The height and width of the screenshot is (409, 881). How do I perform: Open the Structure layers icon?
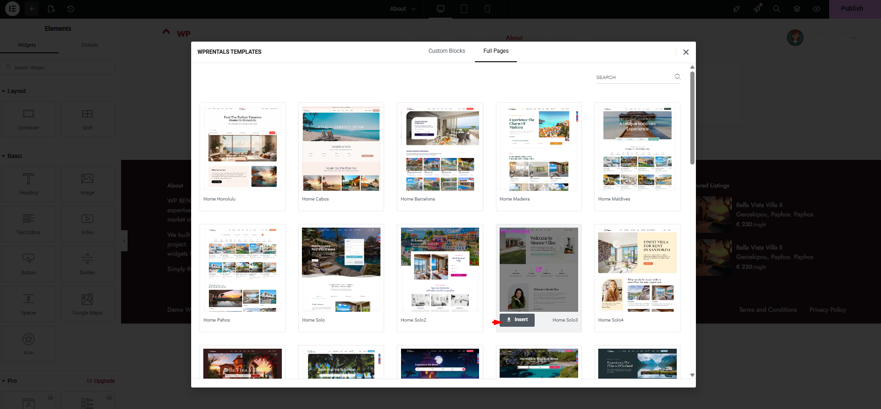click(x=797, y=9)
